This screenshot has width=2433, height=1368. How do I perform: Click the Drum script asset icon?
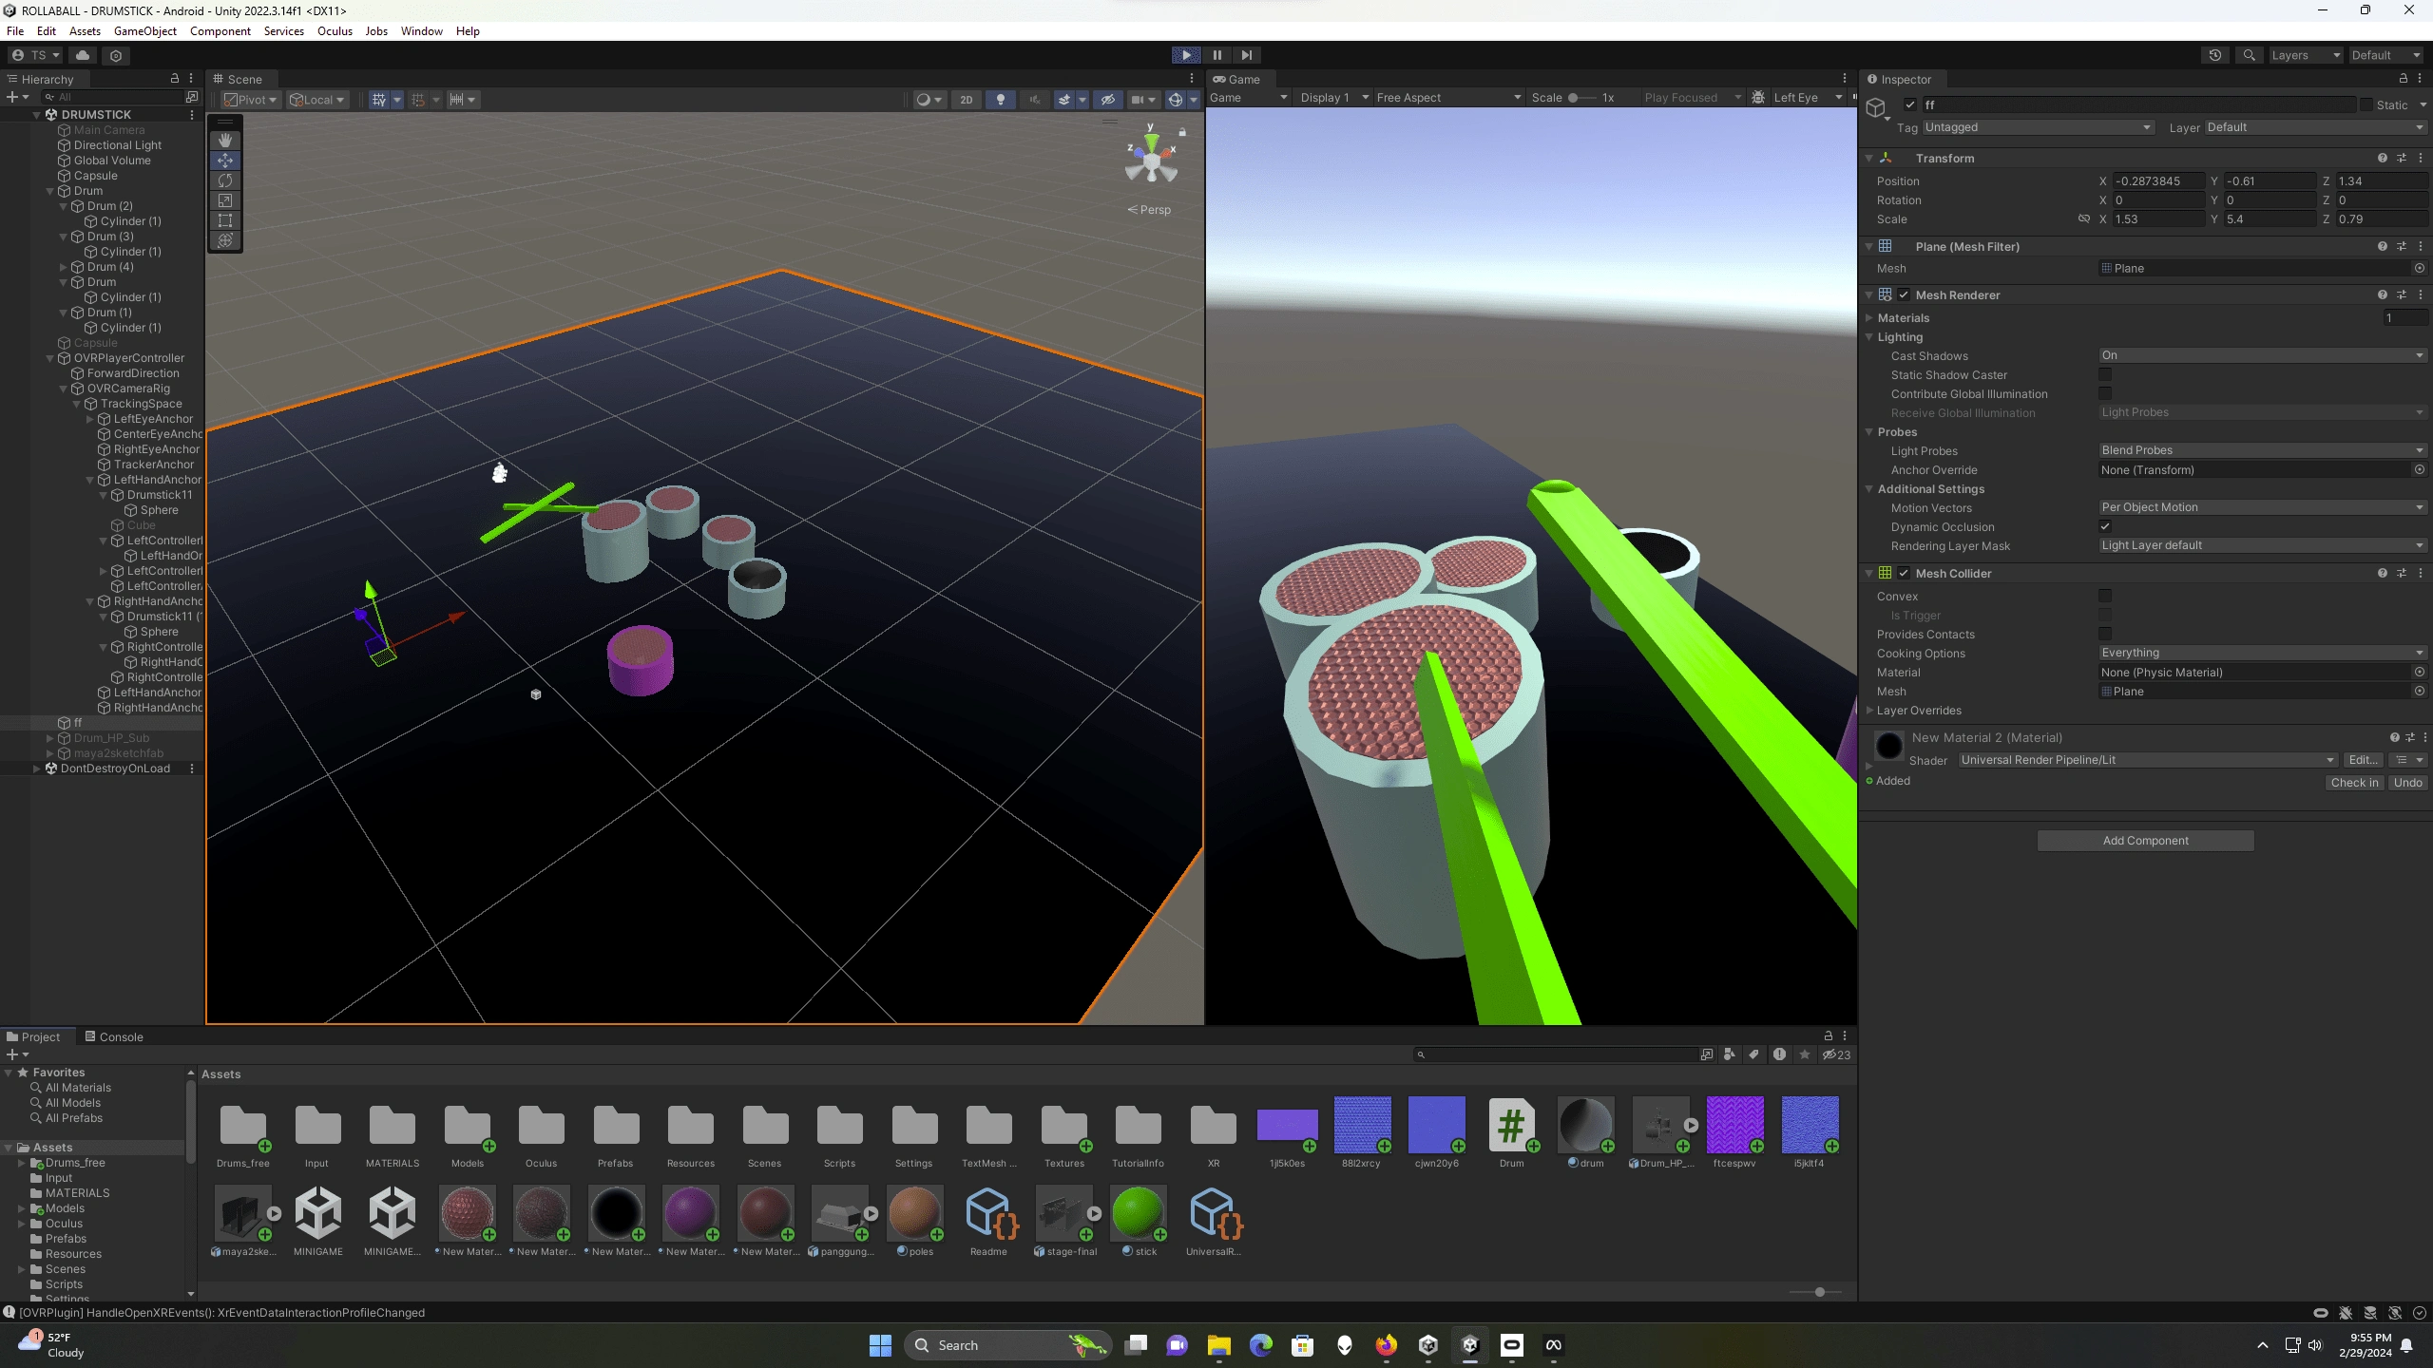[x=1511, y=1127]
